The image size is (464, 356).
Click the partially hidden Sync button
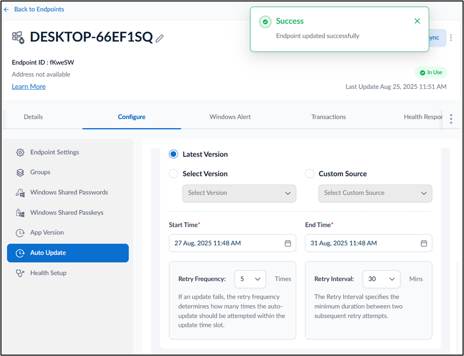click(x=438, y=38)
